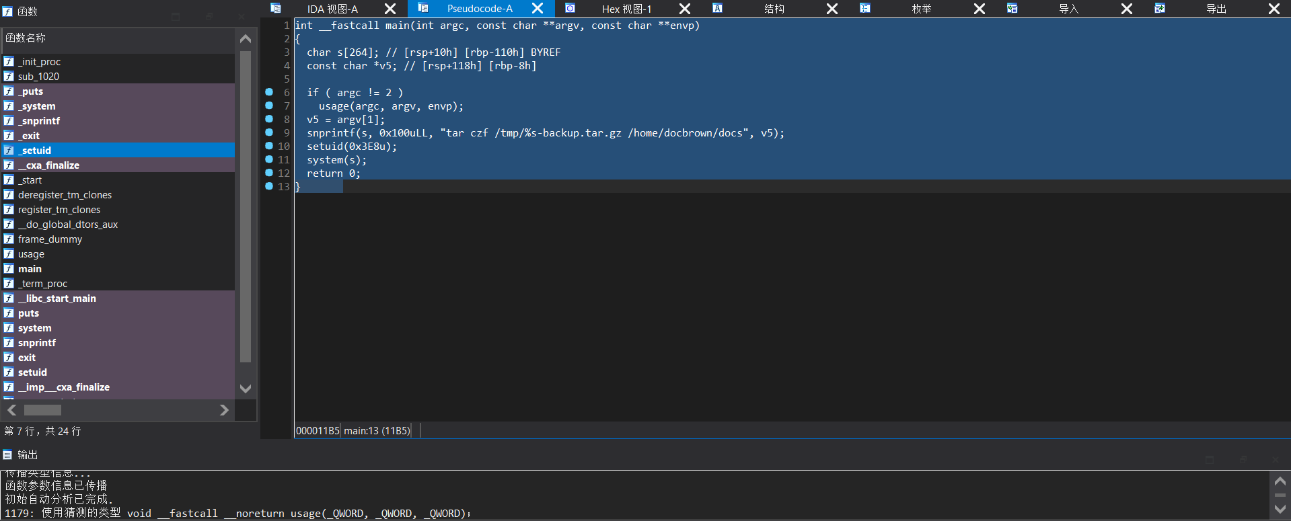Viewport: 1291px width, 521px height.
Task: Click the 结构 tab icon
Action: click(718, 8)
